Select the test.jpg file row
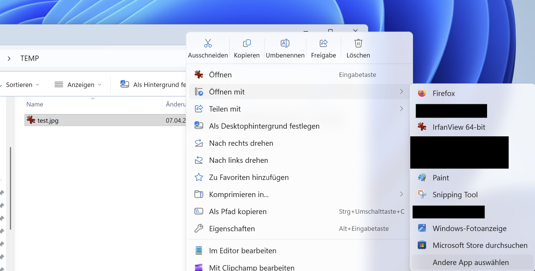 point(105,120)
